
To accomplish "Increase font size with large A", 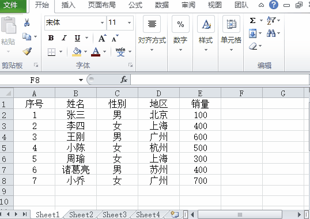I will 102,38.
